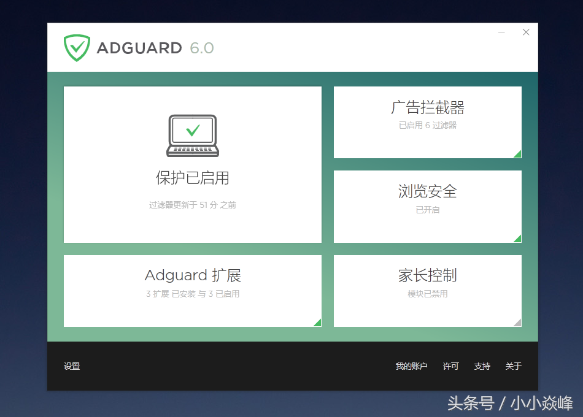Click text 已开启 under 浏览安全

[428, 210]
